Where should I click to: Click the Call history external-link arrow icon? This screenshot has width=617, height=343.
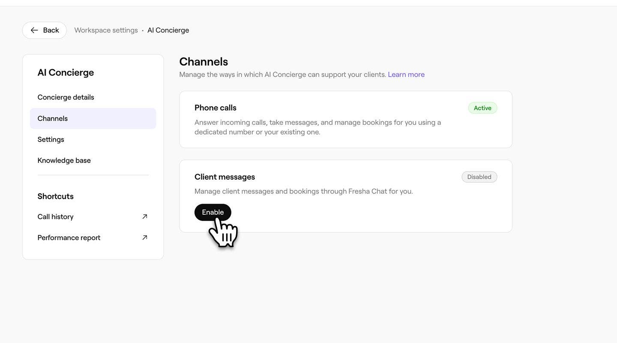point(145,217)
